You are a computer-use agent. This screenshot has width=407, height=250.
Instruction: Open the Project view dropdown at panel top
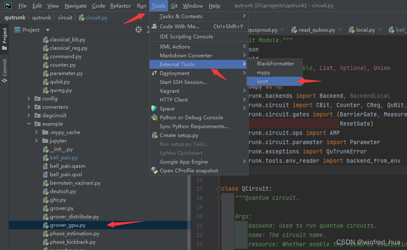46,30
